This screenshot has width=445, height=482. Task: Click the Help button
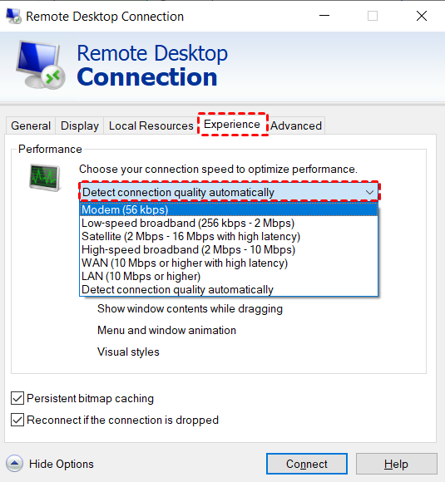point(397,464)
